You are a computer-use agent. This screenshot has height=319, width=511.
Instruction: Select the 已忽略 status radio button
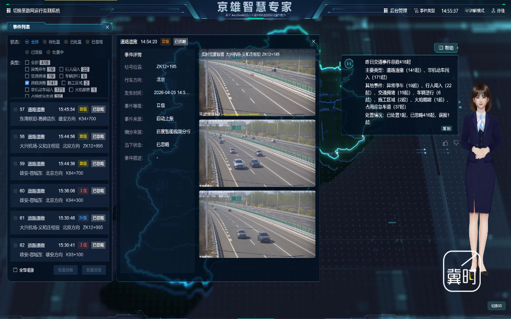(x=88, y=42)
